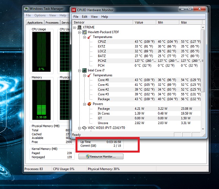Click the Intel Core i7 processor icon

tap(84, 71)
